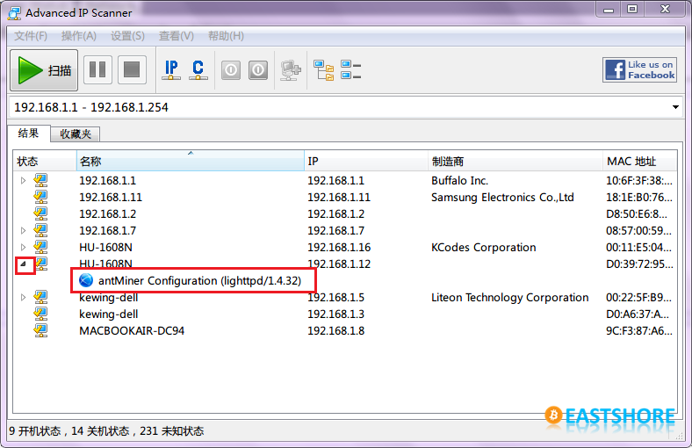Image resolution: width=692 pixels, height=448 pixels.
Task: Click the computer icon of HU-1608N 192.168.1.16
Action: pos(40,247)
